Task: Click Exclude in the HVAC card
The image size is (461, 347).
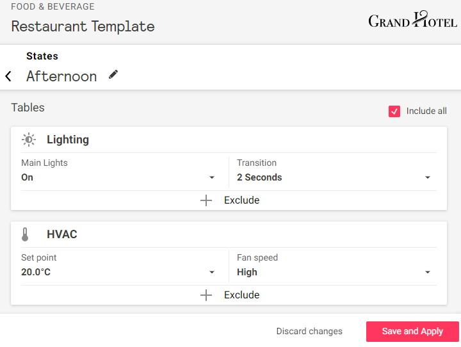Action: coord(241,295)
